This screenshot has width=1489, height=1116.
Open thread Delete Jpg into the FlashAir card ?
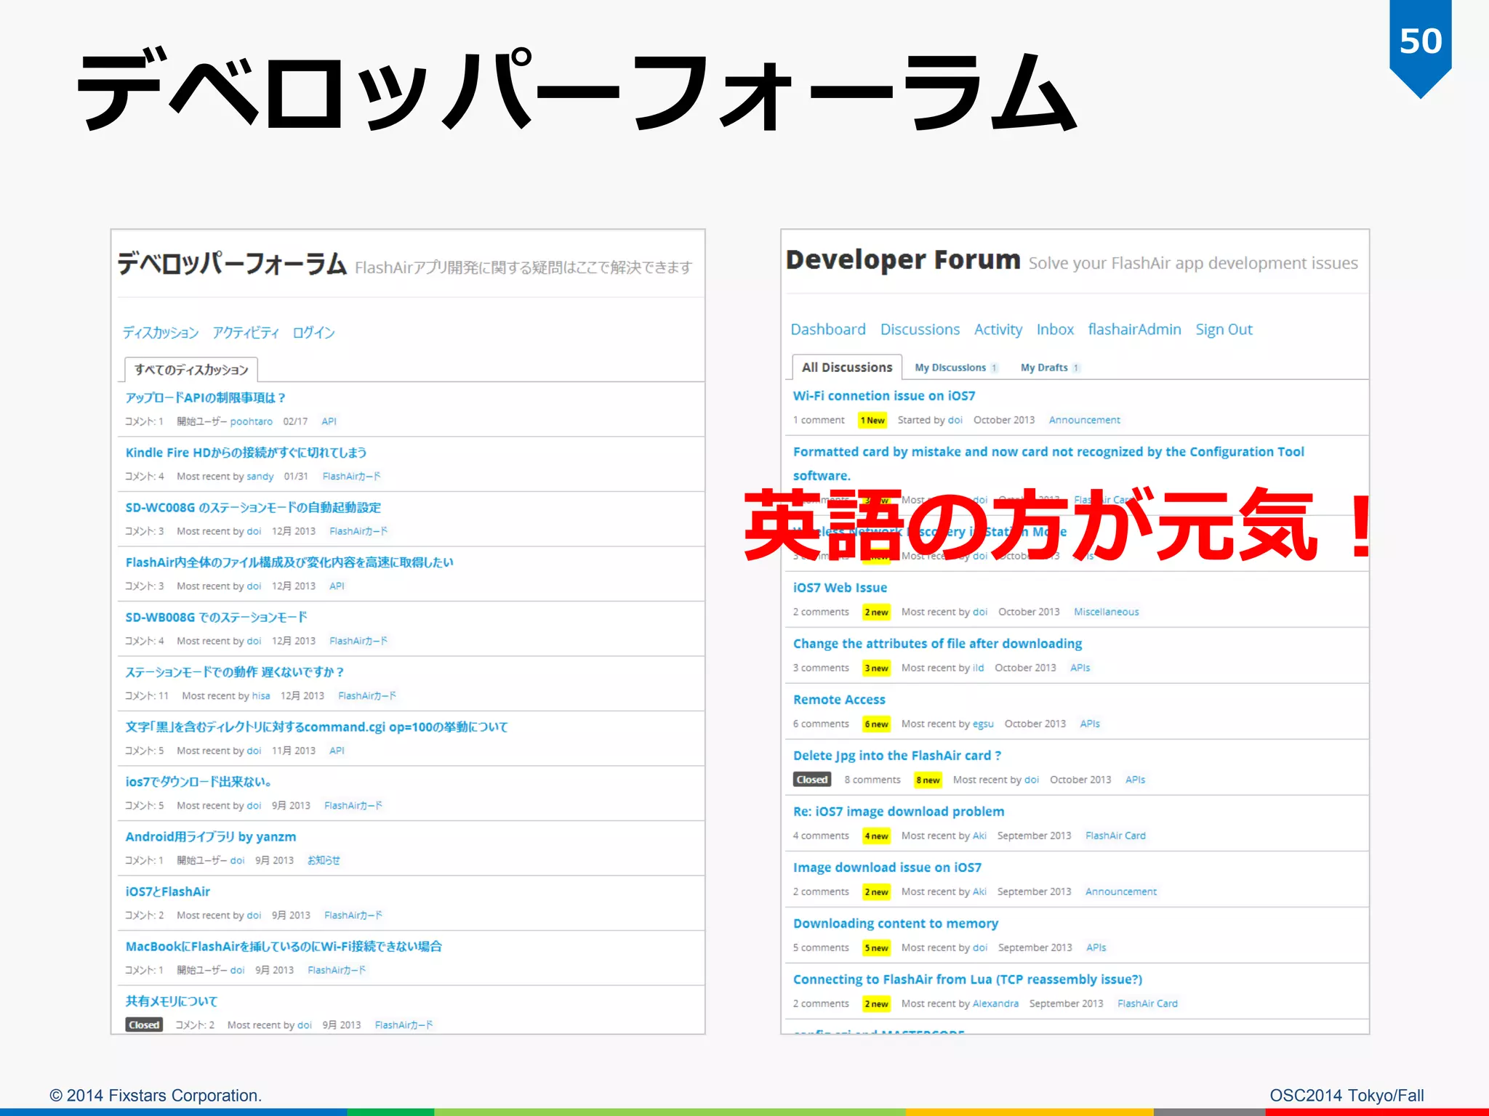click(897, 756)
